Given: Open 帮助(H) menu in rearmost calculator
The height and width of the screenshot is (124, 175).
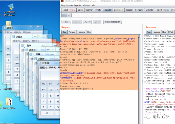Looking at the screenshot, I should coord(27,33).
